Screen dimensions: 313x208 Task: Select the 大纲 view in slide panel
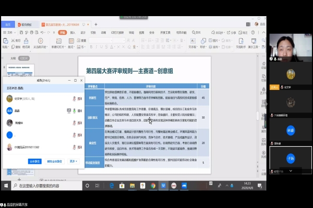(14, 59)
